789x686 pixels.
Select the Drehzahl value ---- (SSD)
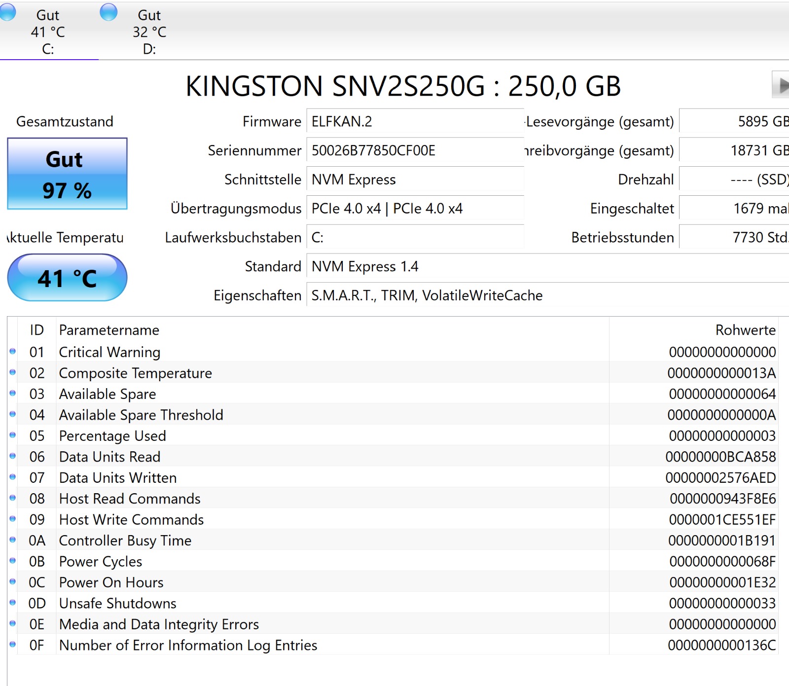(x=734, y=180)
